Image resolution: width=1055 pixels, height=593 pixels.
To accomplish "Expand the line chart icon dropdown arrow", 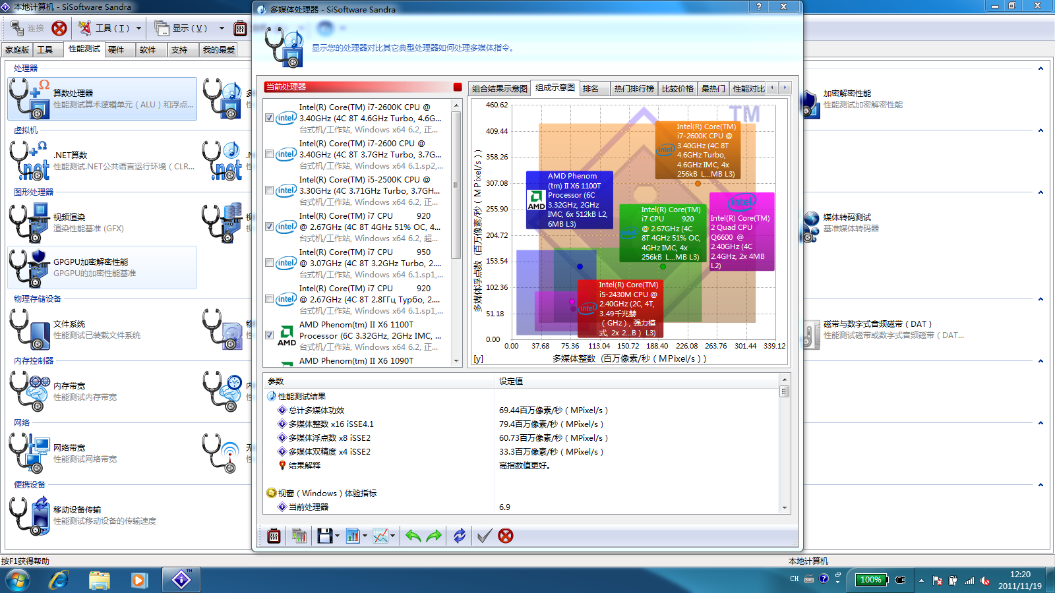I will (x=393, y=536).
